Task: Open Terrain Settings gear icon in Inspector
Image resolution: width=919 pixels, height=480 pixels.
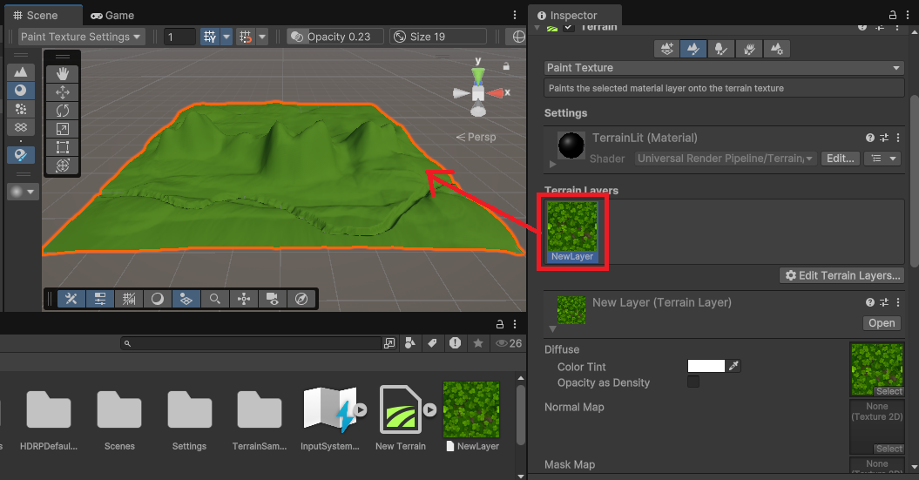Action: tap(777, 50)
